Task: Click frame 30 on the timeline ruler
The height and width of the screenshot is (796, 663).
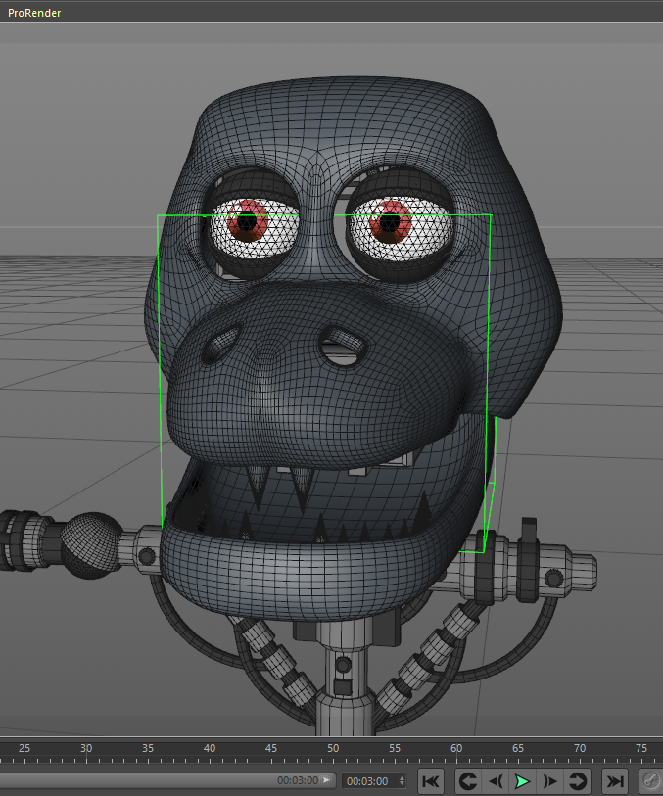Action: pyautogui.click(x=86, y=749)
